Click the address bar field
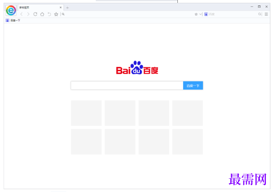 pyautogui.click(x=129, y=14)
